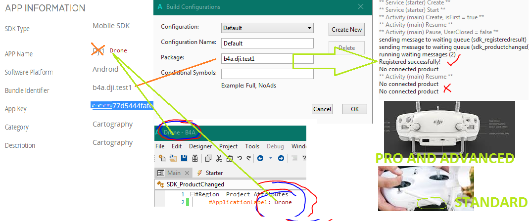Screen dimensions: 531x221
Task: Click the Copy icon in B4A toolbar
Action: tap(208, 158)
